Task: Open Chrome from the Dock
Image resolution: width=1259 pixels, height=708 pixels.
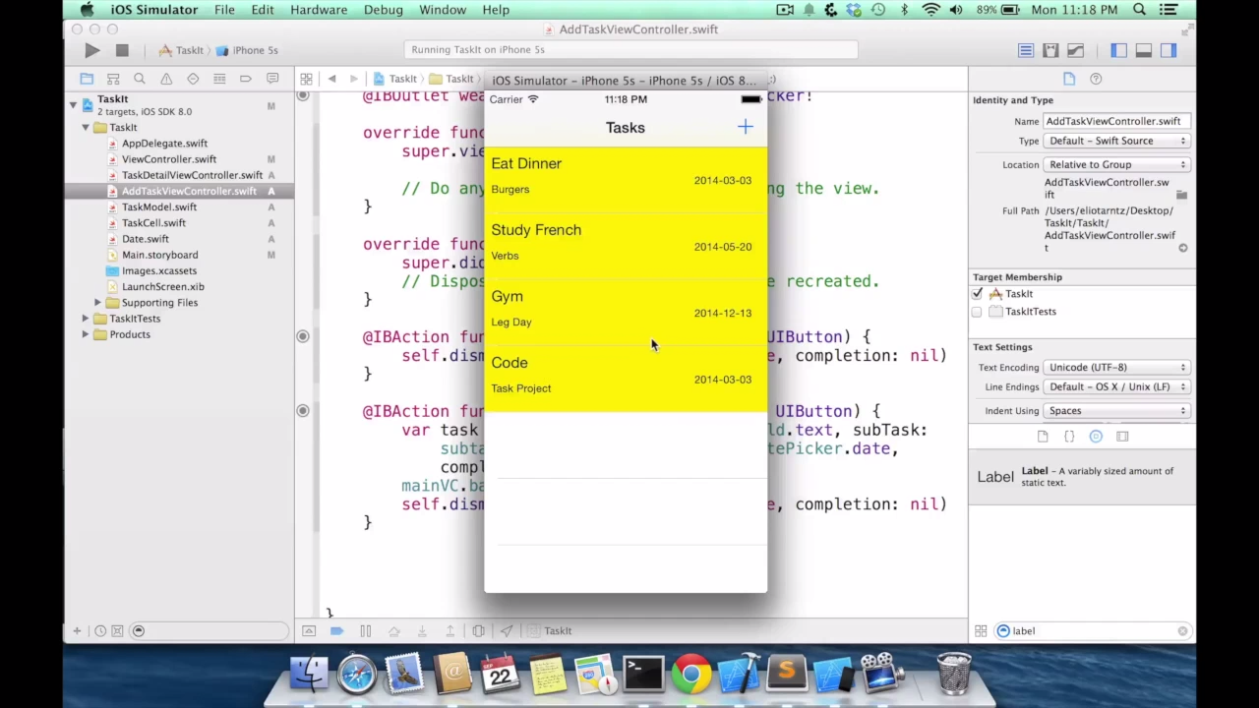Action: tap(691, 675)
